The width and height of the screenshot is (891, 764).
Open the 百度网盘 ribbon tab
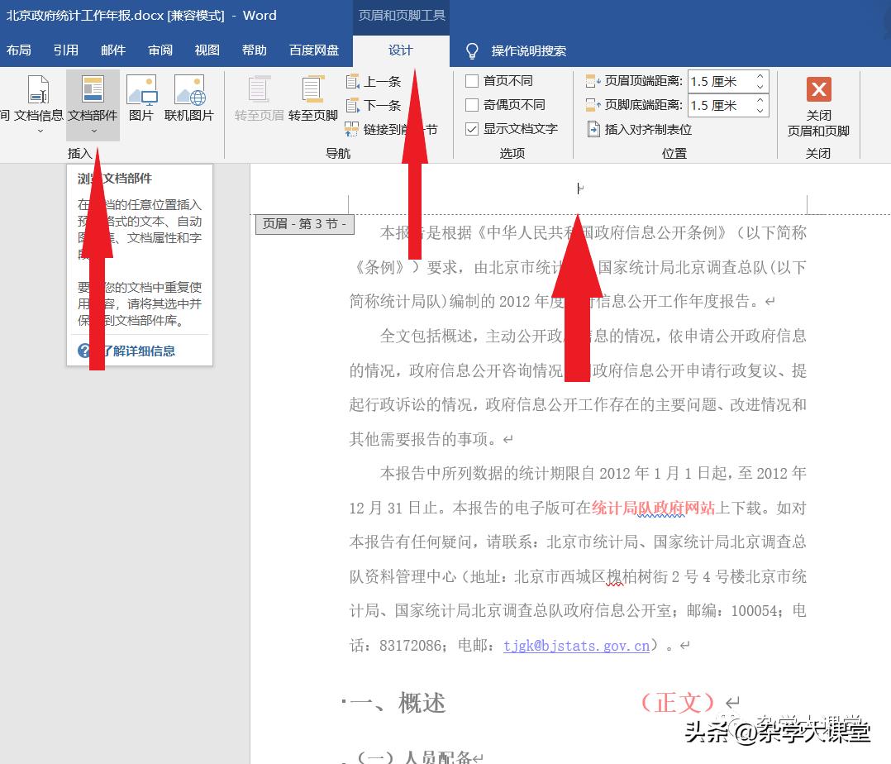click(314, 50)
